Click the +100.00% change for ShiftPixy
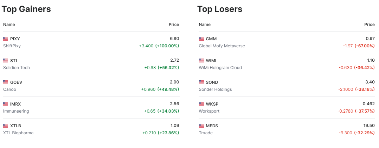The width and height of the screenshot is (379, 148). pyautogui.click(x=167, y=46)
